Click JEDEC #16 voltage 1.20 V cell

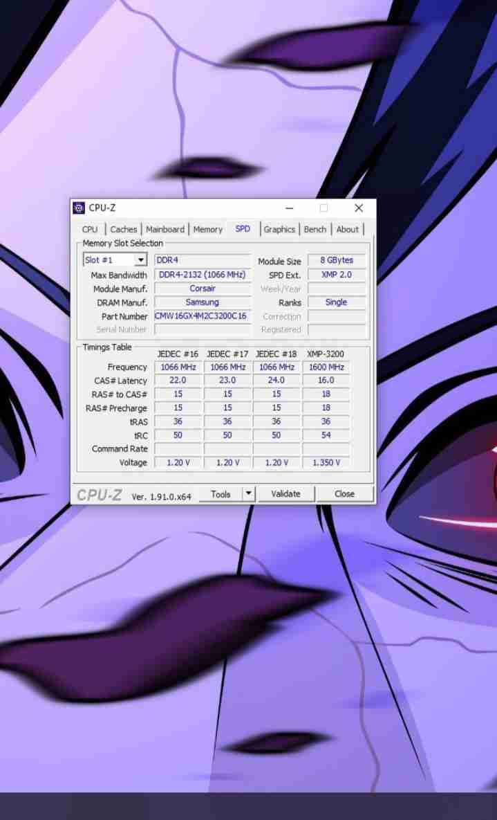pos(178,462)
